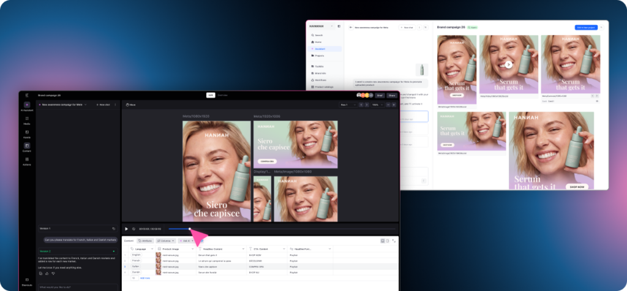The height and width of the screenshot is (291, 627).
Task: Open the Product image column header dropdown
Action: pyautogui.click(x=193, y=249)
